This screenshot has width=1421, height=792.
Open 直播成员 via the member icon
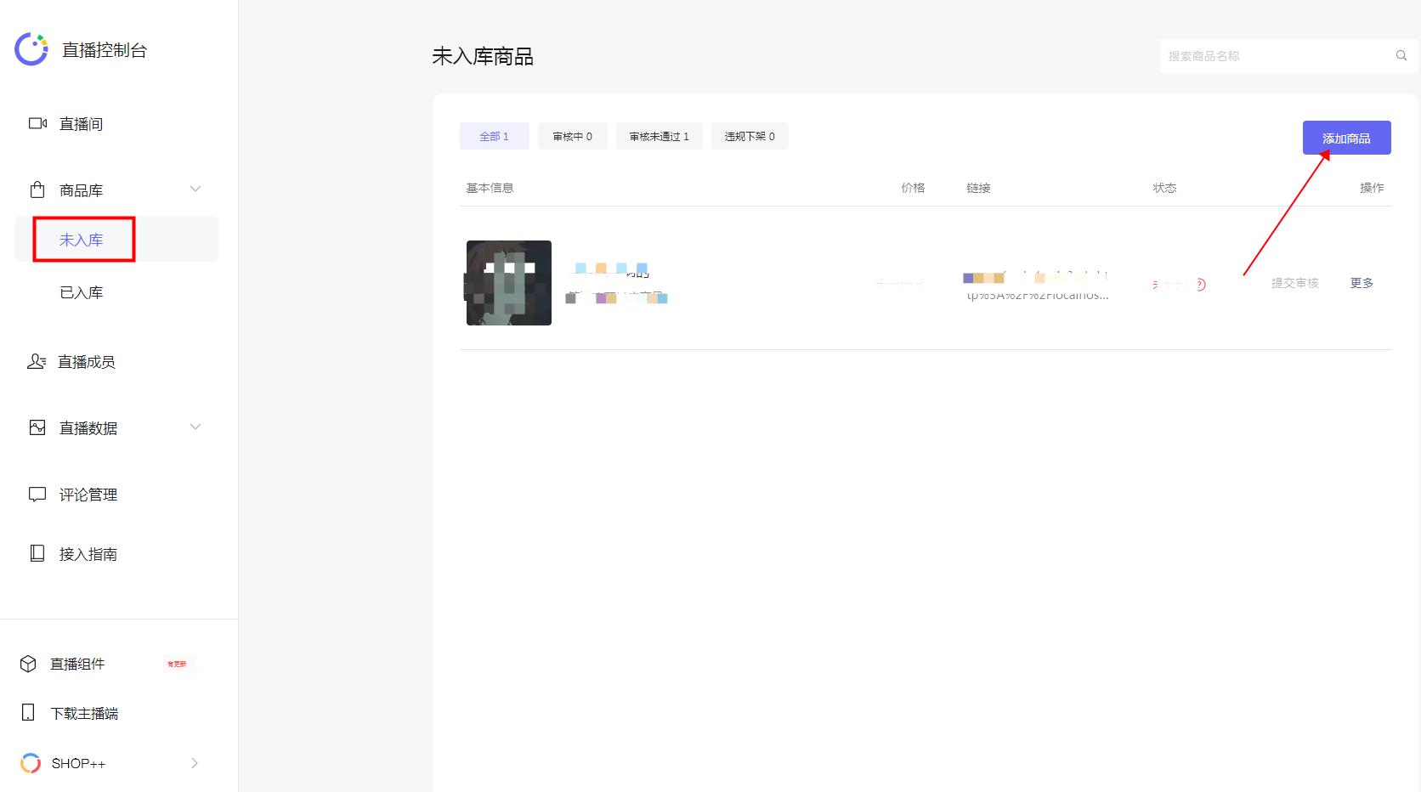click(x=37, y=361)
